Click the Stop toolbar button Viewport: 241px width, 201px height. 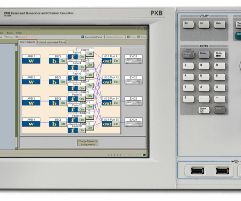(x=141, y=37)
